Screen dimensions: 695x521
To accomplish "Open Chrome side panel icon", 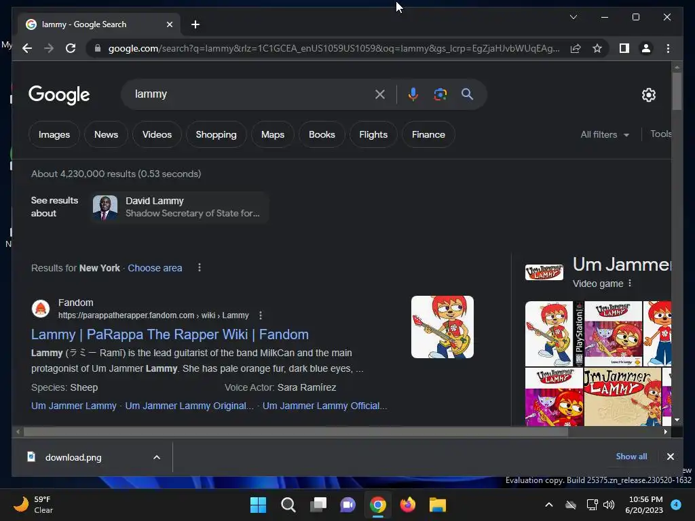I will [x=624, y=48].
